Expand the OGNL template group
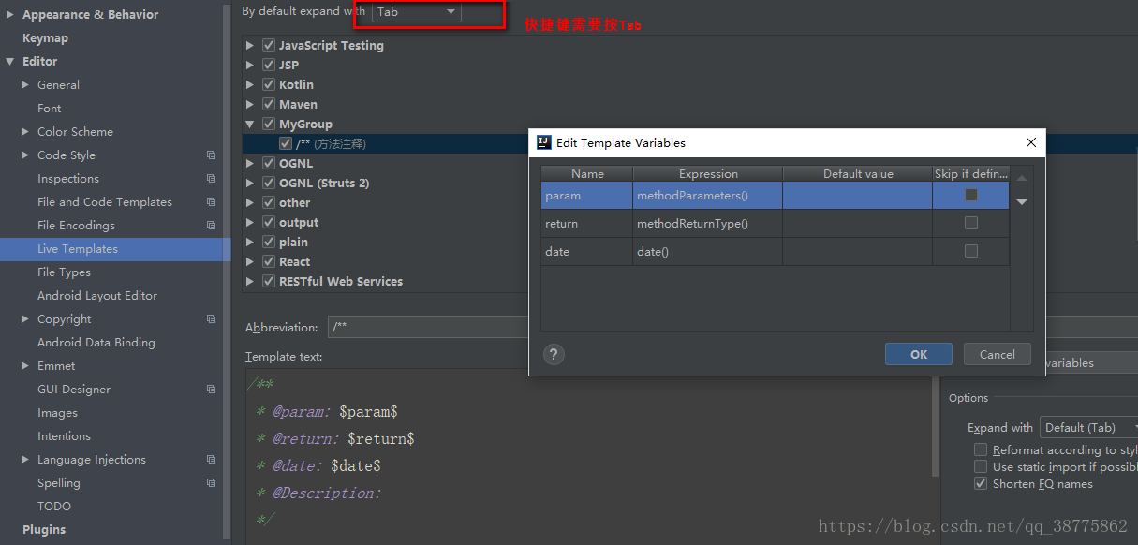This screenshot has width=1138, height=545. click(250, 163)
